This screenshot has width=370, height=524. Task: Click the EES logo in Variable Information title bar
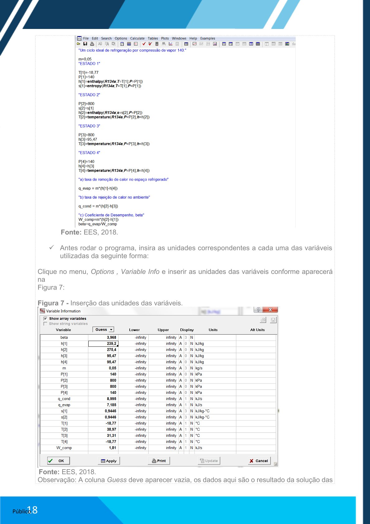(x=43, y=311)
